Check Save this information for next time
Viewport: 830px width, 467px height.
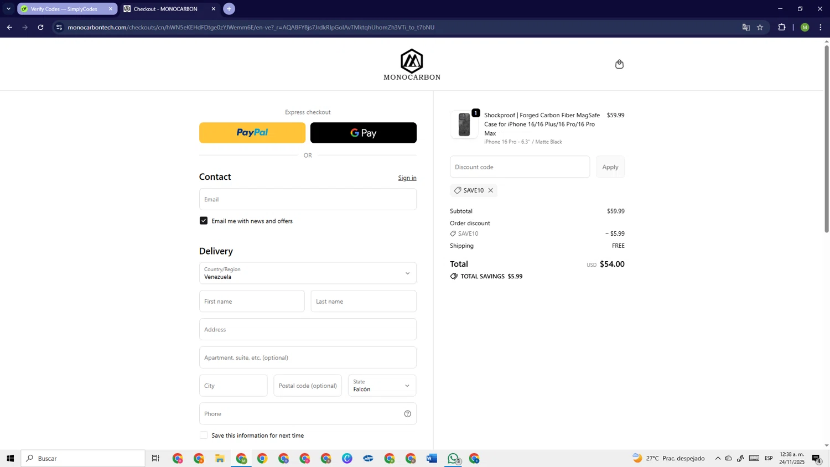(204, 435)
